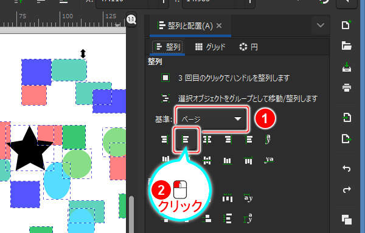Close the 整列と配置(A) panel
The image size is (365, 233).
(x=219, y=25)
